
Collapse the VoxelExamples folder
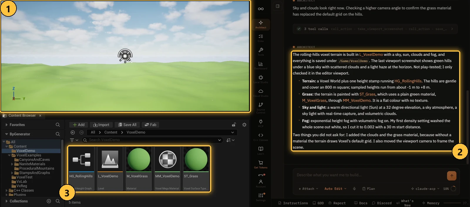point(9,155)
